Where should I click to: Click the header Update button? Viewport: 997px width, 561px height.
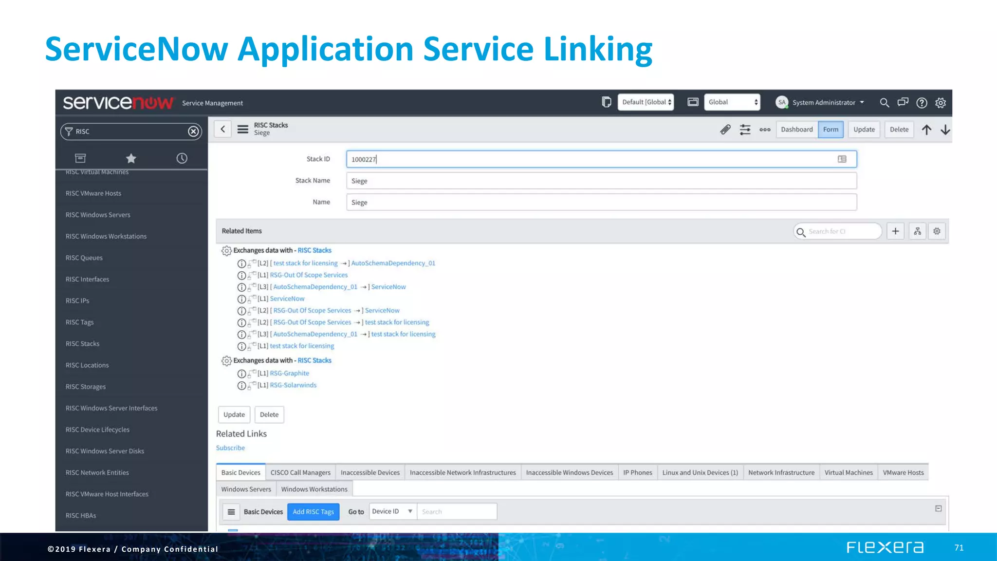click(x=864, y=130)
